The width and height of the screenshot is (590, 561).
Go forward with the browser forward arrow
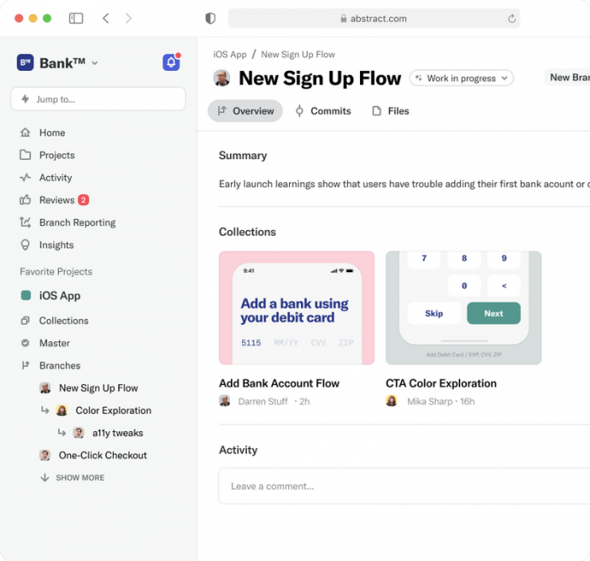(128, 18)
